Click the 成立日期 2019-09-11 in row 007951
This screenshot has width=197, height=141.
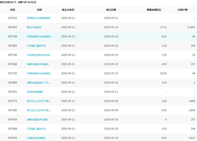(x=111, y=92)
